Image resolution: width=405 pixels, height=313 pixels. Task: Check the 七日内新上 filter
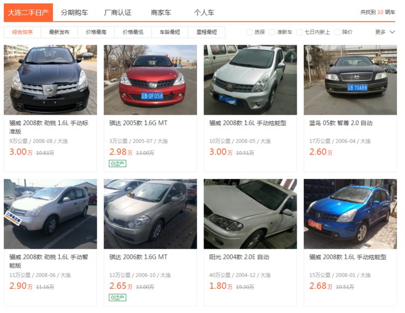point(299,32)
